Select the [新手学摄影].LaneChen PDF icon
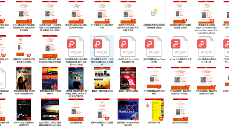229x129 pixels. point(154,47)
